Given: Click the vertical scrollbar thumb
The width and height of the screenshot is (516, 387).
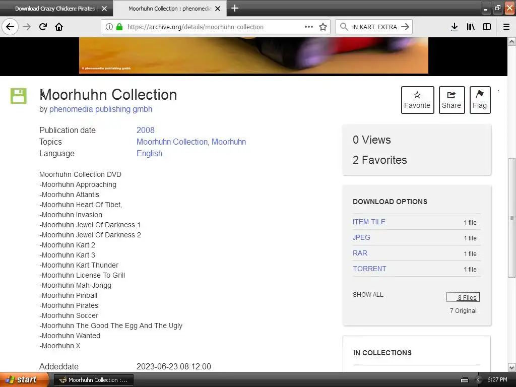Looking at the screenshot, I should click(x=512, y=218).
